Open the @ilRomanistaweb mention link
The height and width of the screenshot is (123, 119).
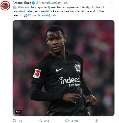tap(37, 15)
